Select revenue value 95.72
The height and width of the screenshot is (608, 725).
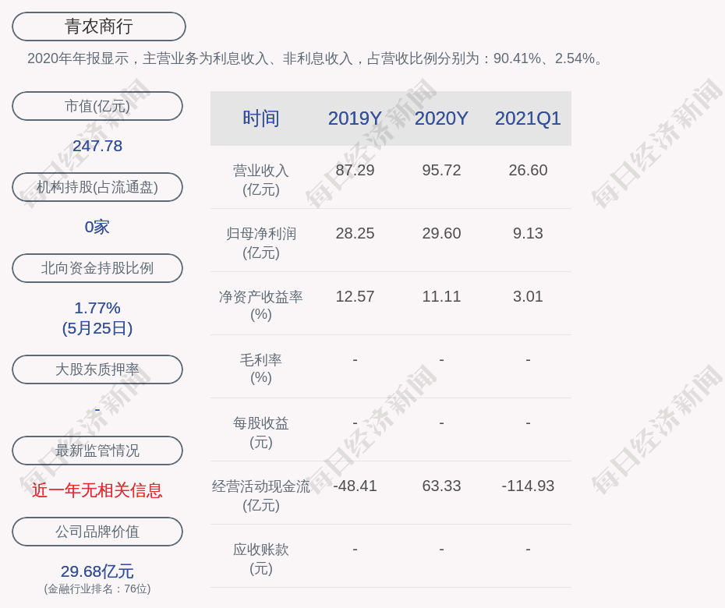click(x=441, y=170)
